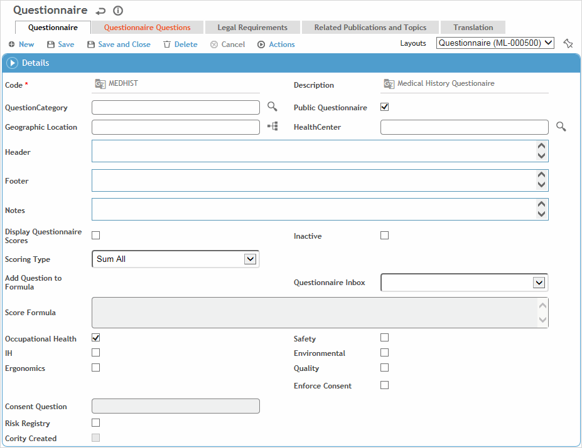Image resolution: width=582 pixels, height=448 pixels.
Task: Check the Inactive checkbox
Action: (384, 236)
